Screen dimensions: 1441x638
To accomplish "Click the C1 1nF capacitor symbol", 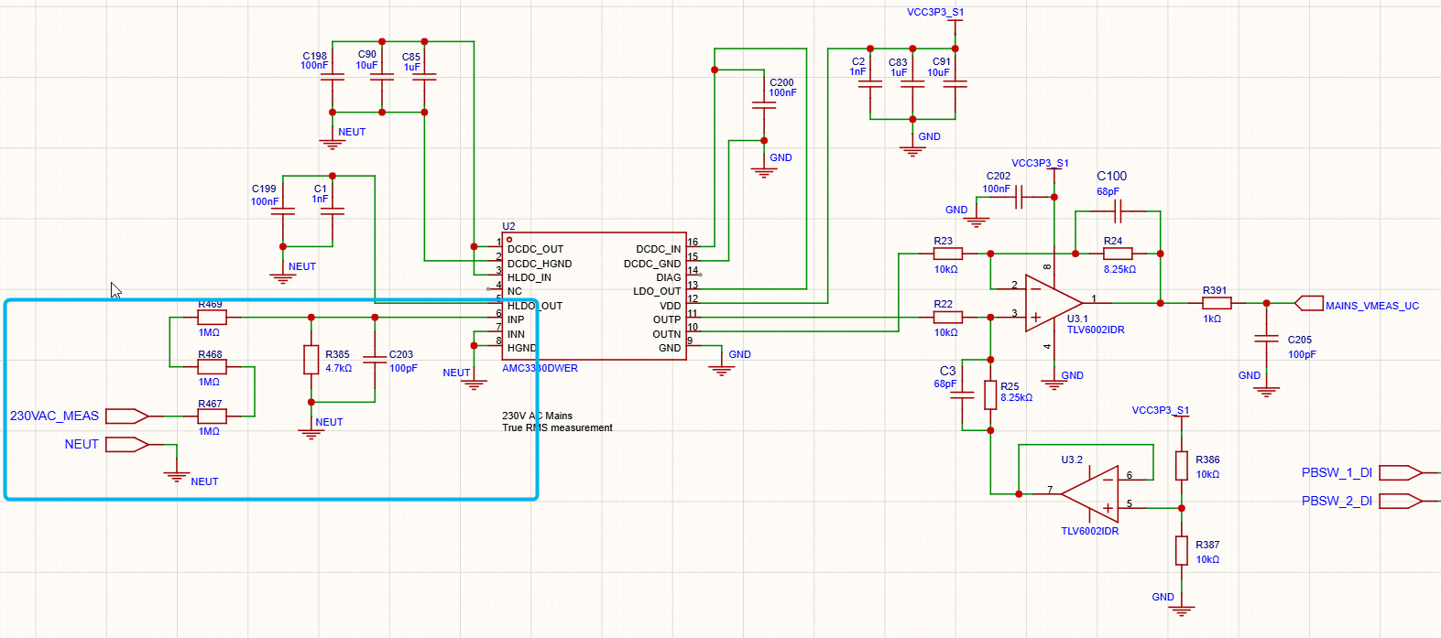I will pos(333,211).
